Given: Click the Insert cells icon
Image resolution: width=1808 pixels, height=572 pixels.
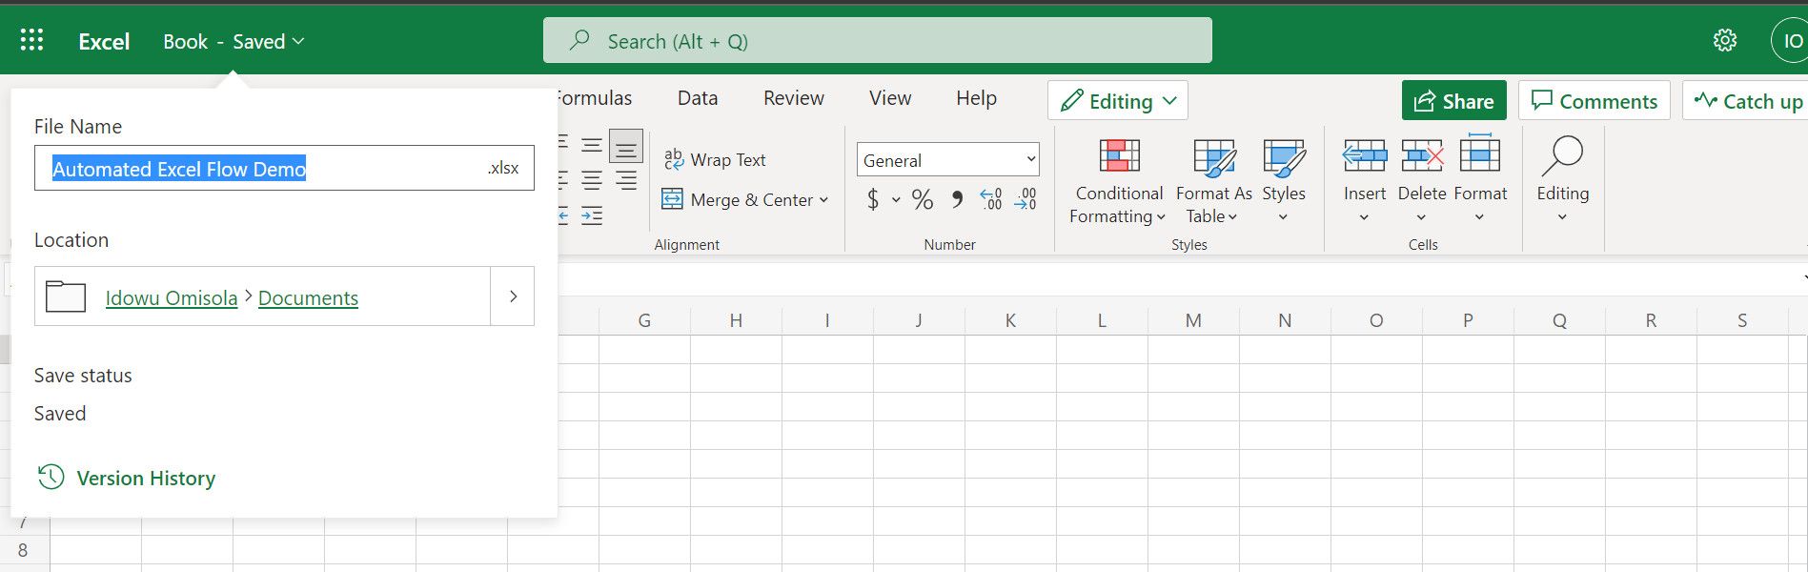Looking at the screenshot, I should tap(1365, 155).
